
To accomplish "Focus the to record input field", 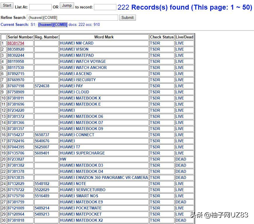I will coord(105,7).
